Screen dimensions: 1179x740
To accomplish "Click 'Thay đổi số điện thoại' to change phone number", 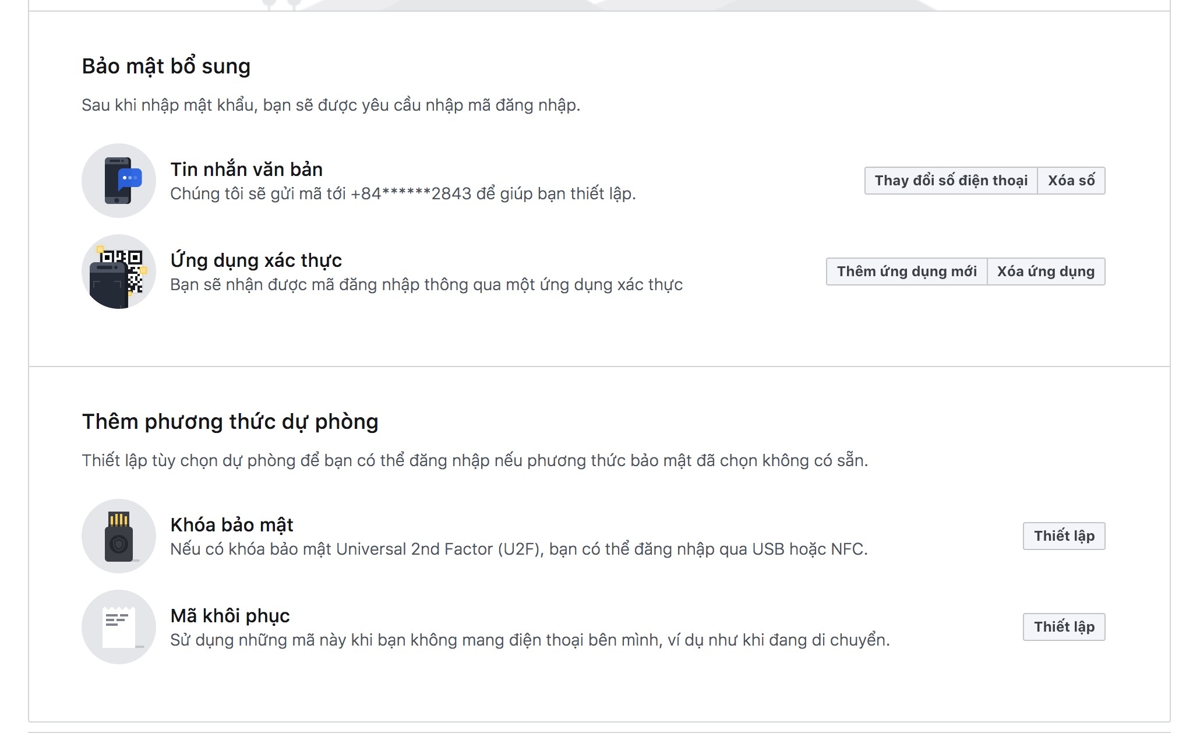I will pos(950,181).
